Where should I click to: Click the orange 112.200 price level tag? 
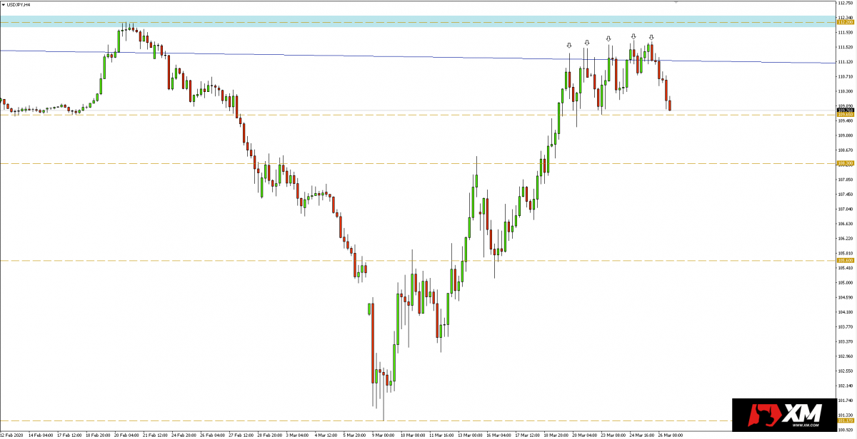[846, 23]
